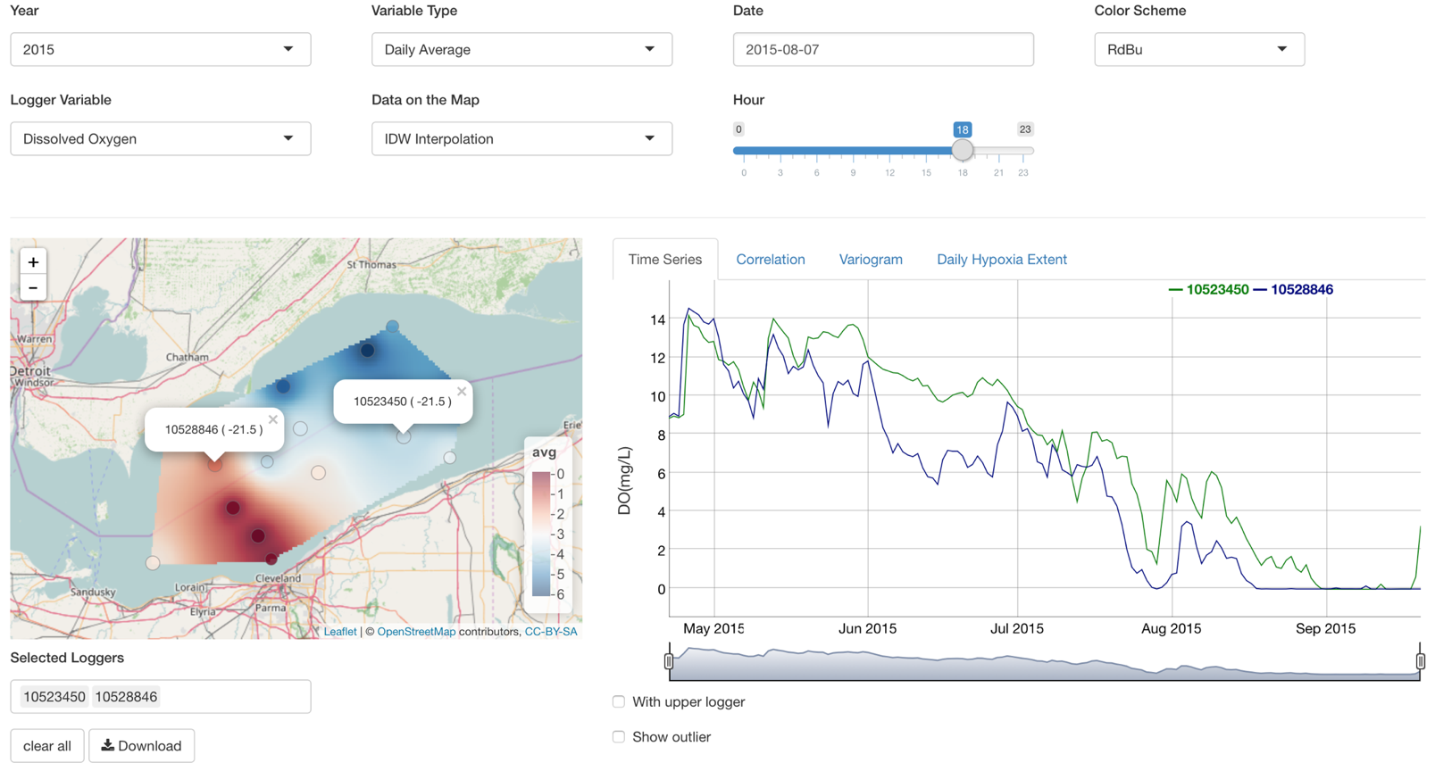Click the Date input field
Screen dimensions: 1435x771
pyautogui.click(x=882, y=50)
